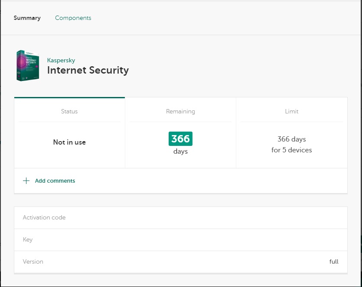Click the Limit column header
Image resolution: width=362 pixels, height=287 pixels.
(x=292, y=111)
